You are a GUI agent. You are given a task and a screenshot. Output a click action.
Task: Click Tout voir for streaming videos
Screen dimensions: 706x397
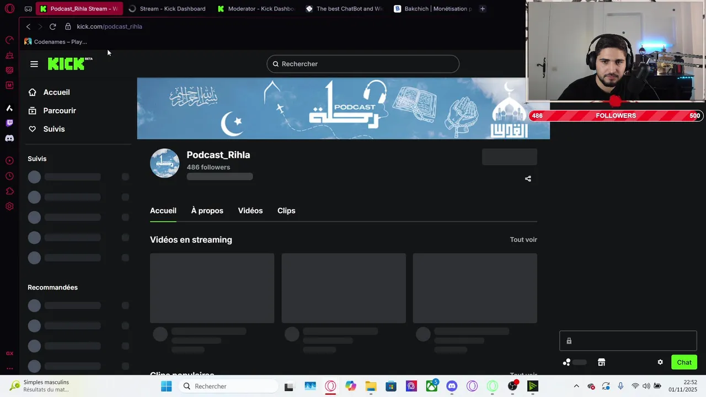tap(523, 240)
